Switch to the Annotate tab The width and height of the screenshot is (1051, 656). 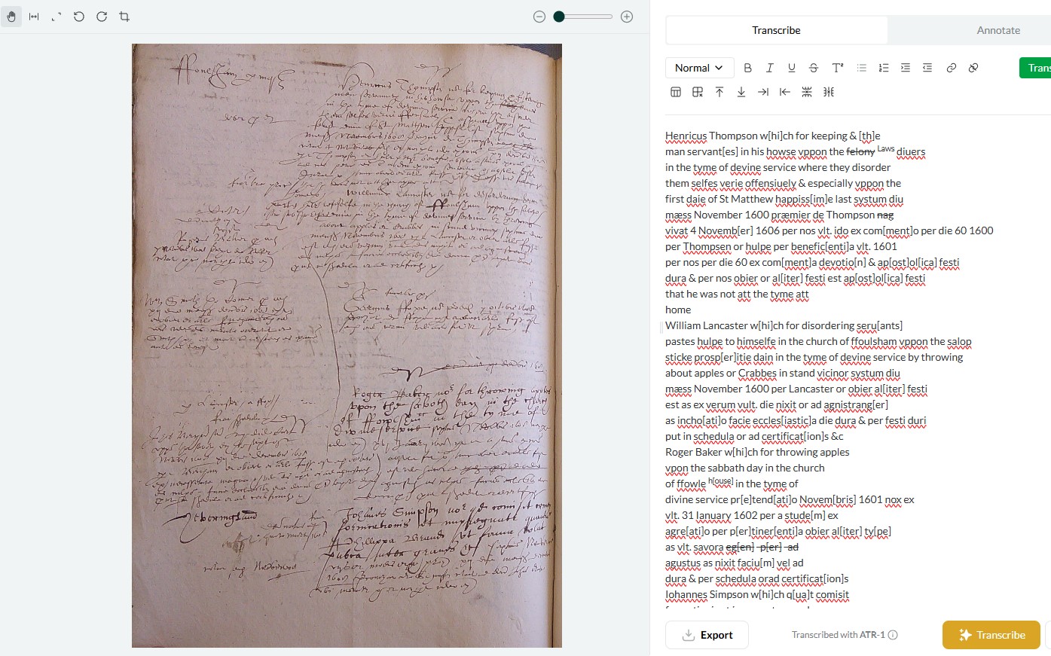coord(998,30)
